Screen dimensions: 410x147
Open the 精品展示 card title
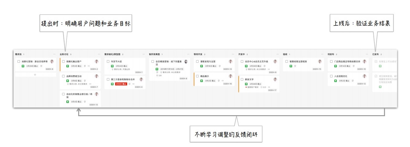[x=205, y=76]
